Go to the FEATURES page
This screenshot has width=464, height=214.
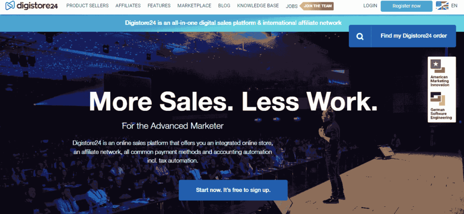click(159, 5)
